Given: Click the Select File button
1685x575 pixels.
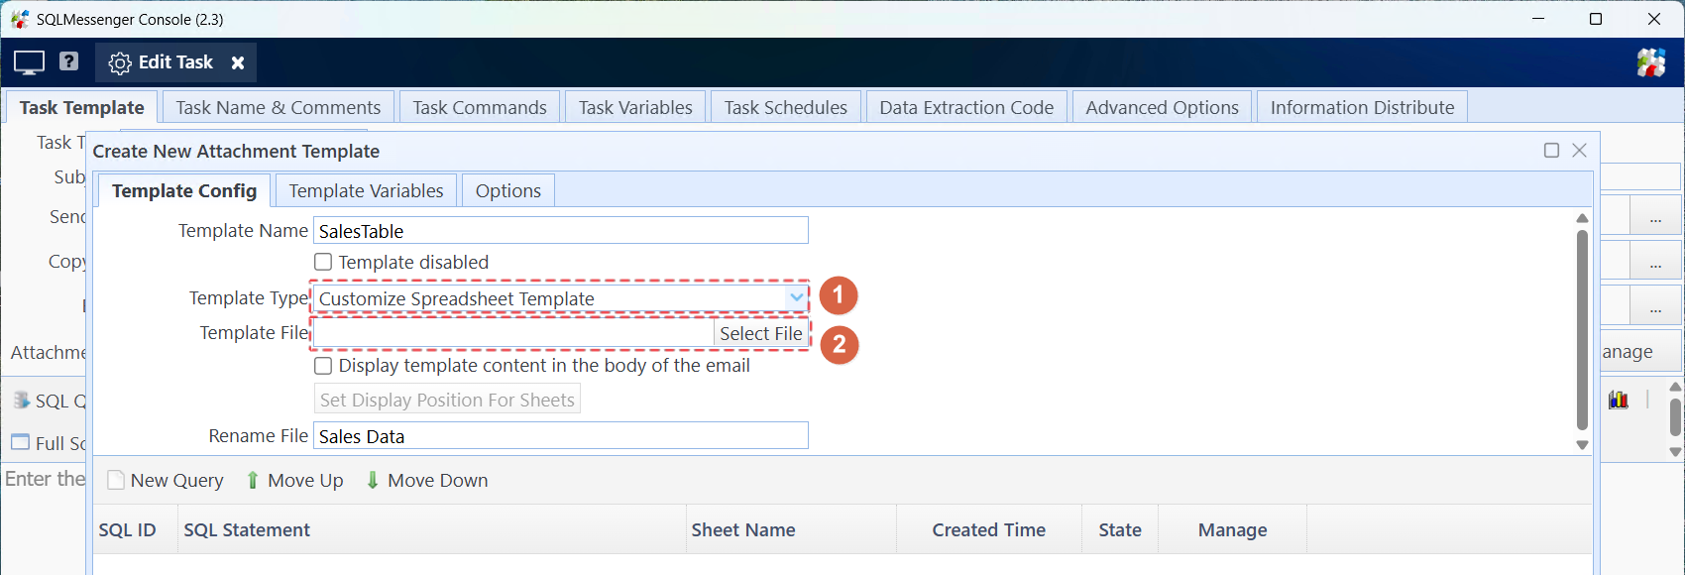Looking at the screenshot, I should tap(760, 333).
